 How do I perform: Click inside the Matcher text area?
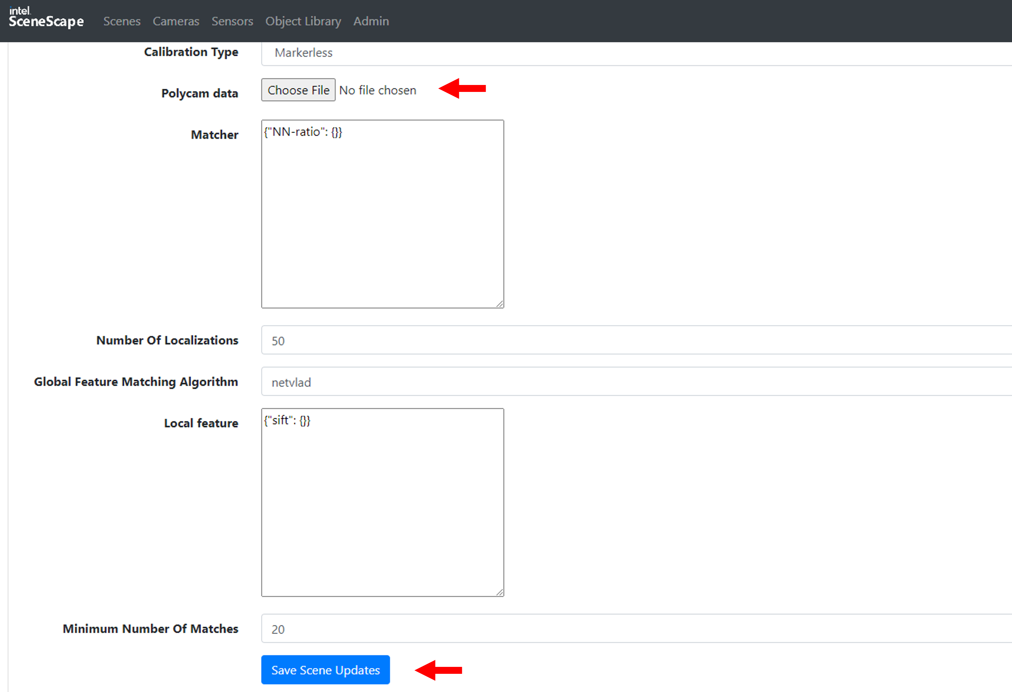[382, 214]
